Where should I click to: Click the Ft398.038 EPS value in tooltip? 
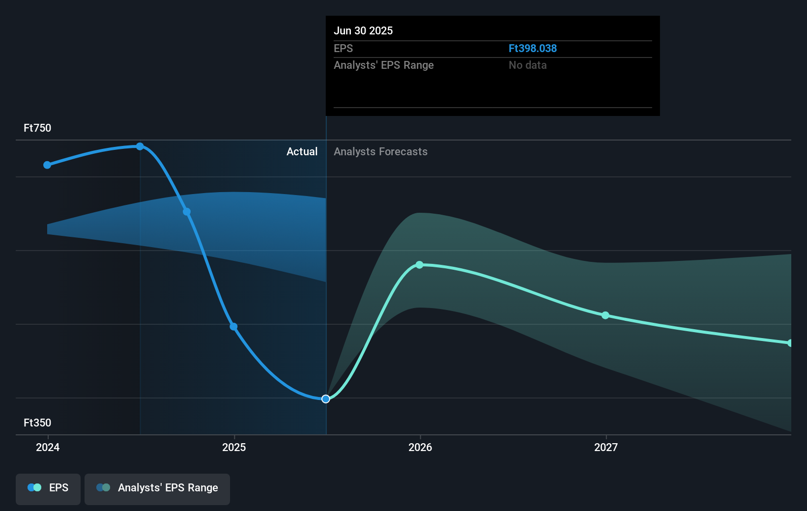tap(533, 48)
